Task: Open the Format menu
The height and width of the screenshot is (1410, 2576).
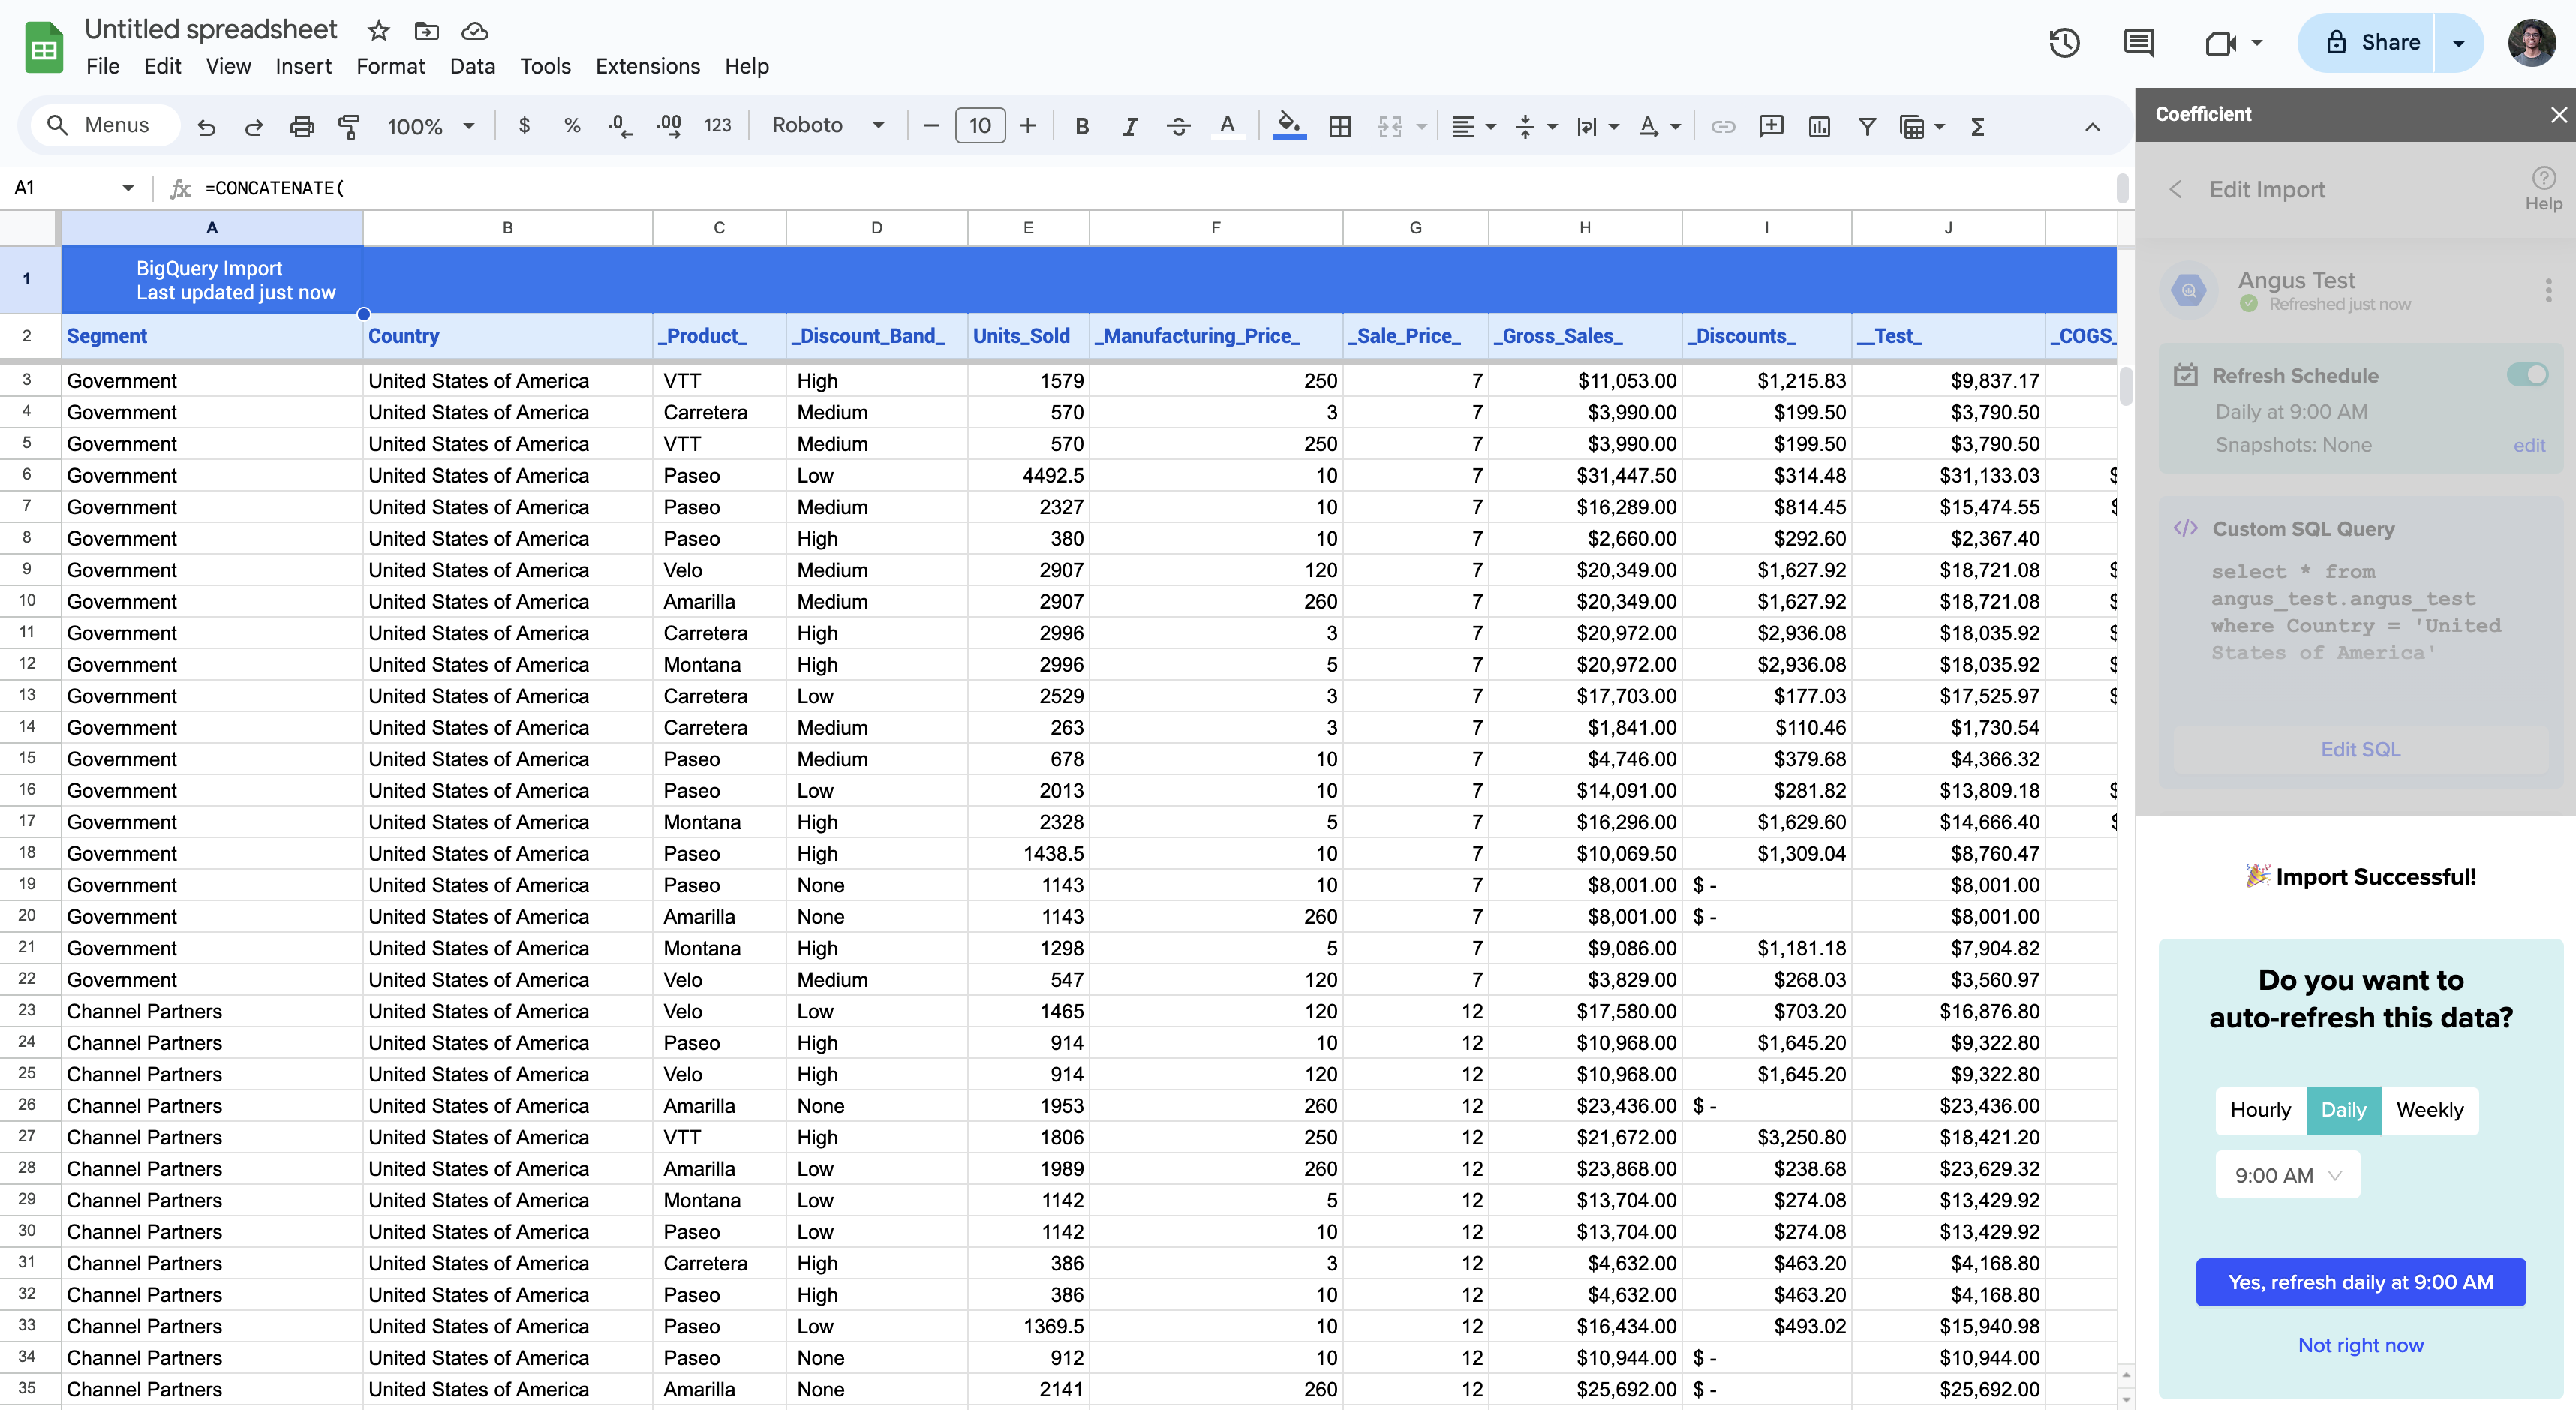Action: click(x=390, y=66)
